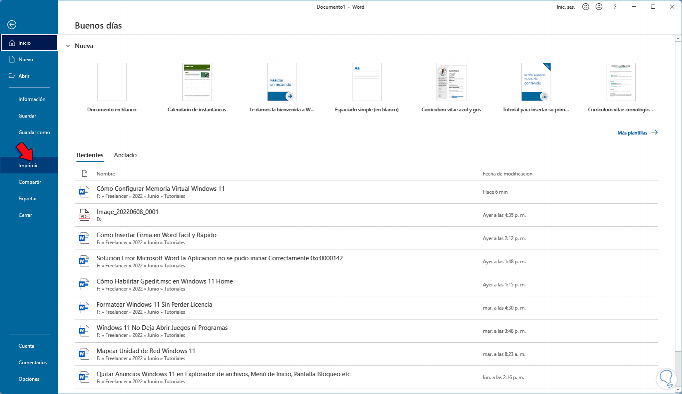
Task: Select the Recientes tab
Action: (90, 155)
